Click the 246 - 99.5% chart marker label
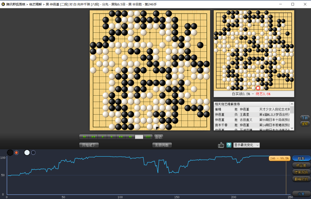The image size is (311, 199). [279, 158]
